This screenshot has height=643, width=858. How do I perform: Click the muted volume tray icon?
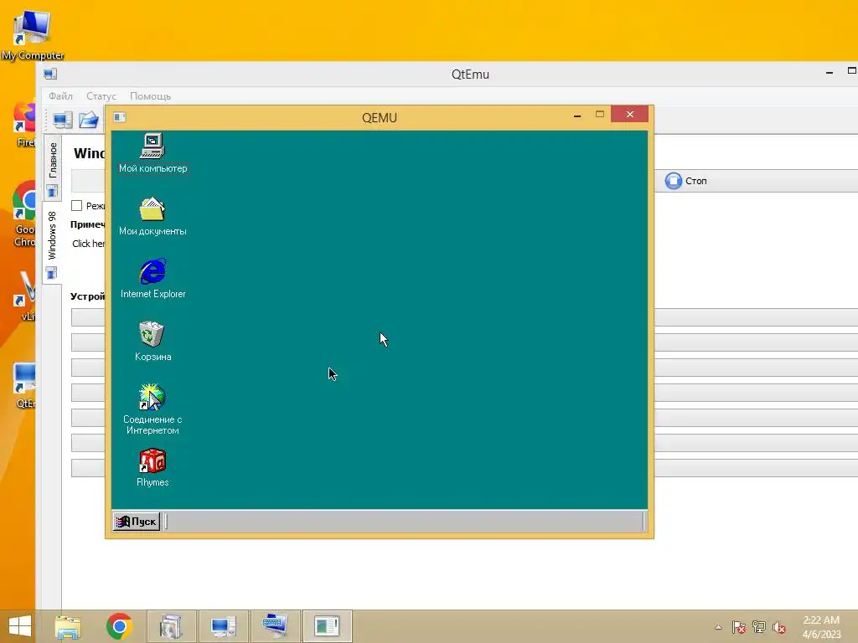[779, 627]
